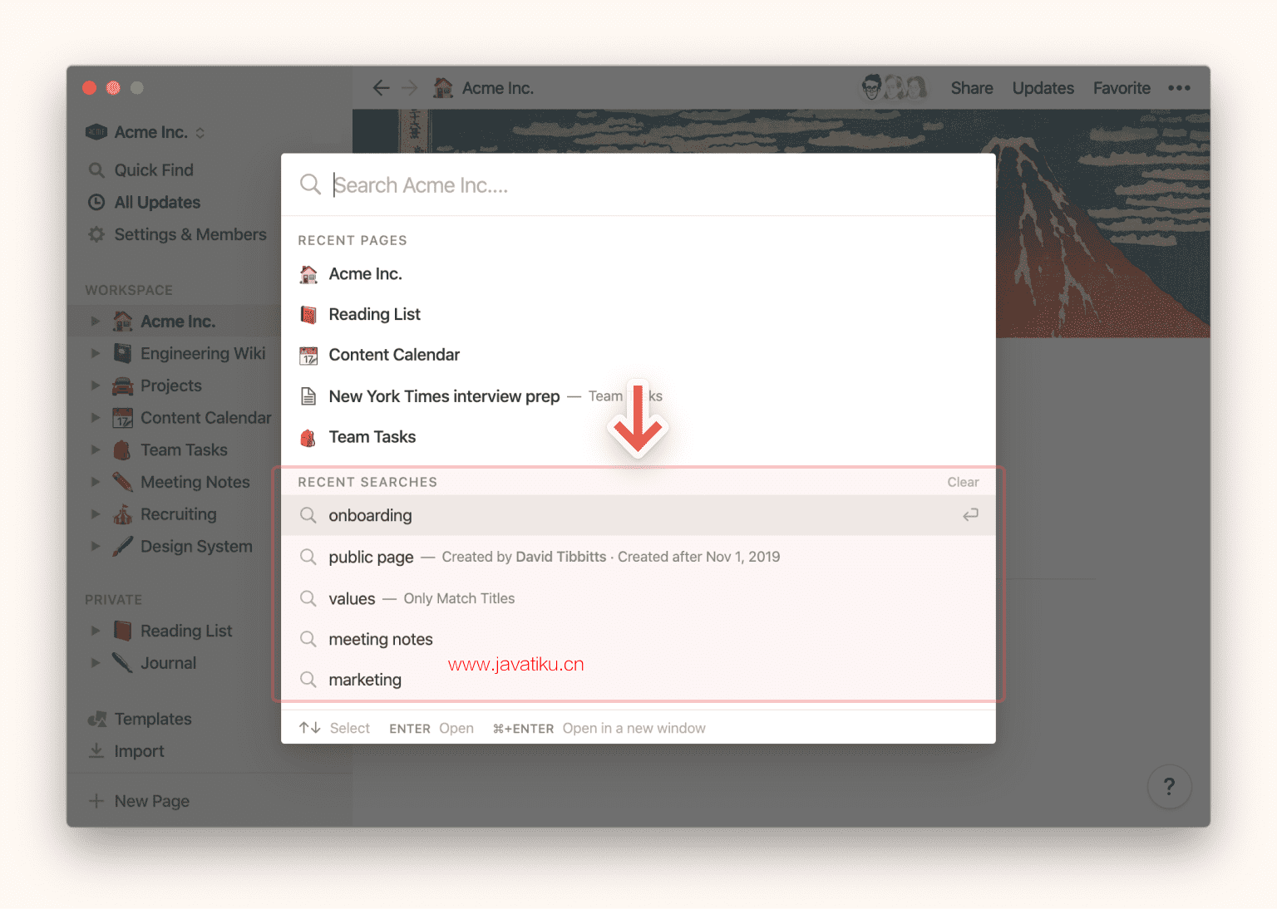Expand the private Reading List item
The height and width of the screenshot is (909, 1277).
coord(95,631)
